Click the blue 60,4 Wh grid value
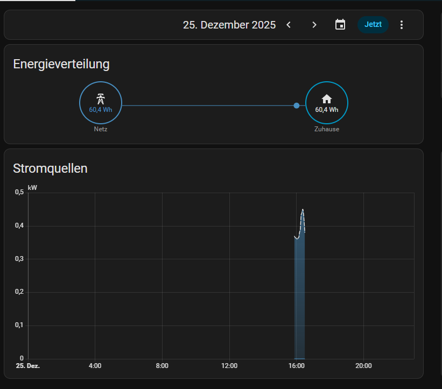442x389 pixels. (x=101, y=110)
